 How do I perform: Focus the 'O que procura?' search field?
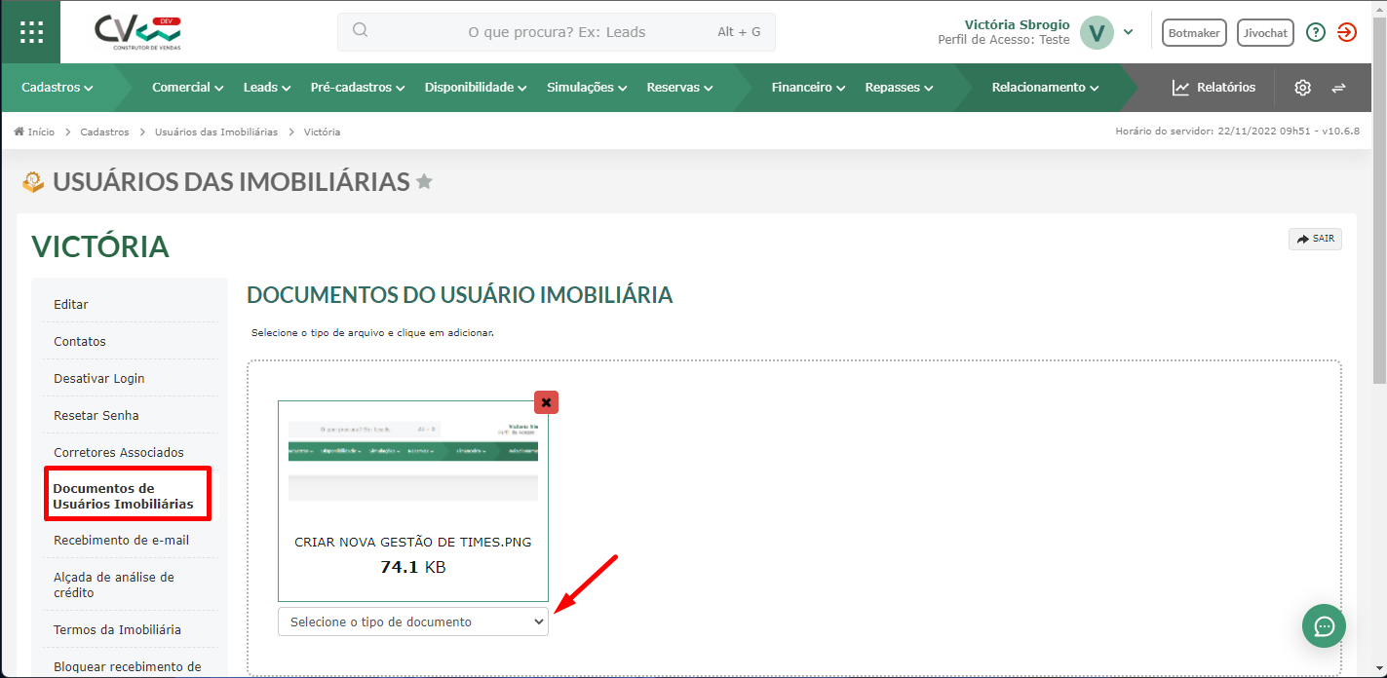pyautogui.click(x=557, y=32)
